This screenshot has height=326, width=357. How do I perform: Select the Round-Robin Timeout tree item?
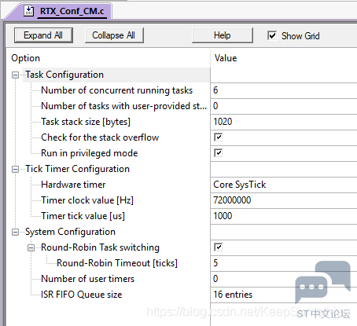pos(117,263)
